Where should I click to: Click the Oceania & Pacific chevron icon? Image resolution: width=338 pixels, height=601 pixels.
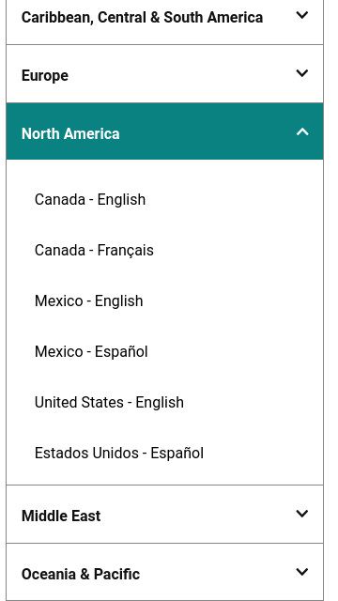pyautogui.click(x=302, y=572)
